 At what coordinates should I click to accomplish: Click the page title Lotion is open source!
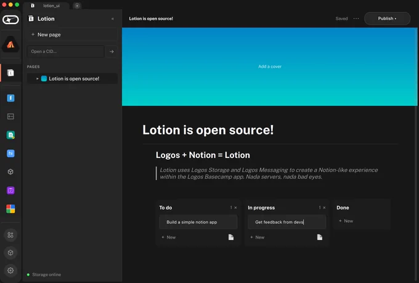coord(208,130)
